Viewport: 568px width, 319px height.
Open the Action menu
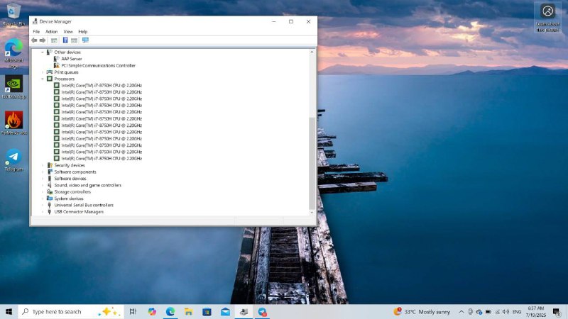click(51, 31)
